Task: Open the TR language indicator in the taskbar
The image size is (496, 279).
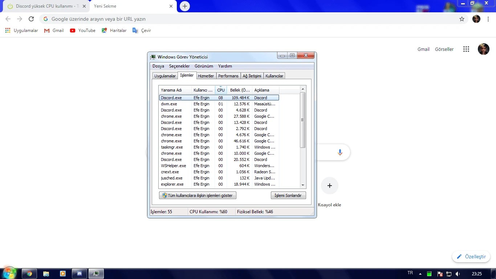Action: click(410, 273)
